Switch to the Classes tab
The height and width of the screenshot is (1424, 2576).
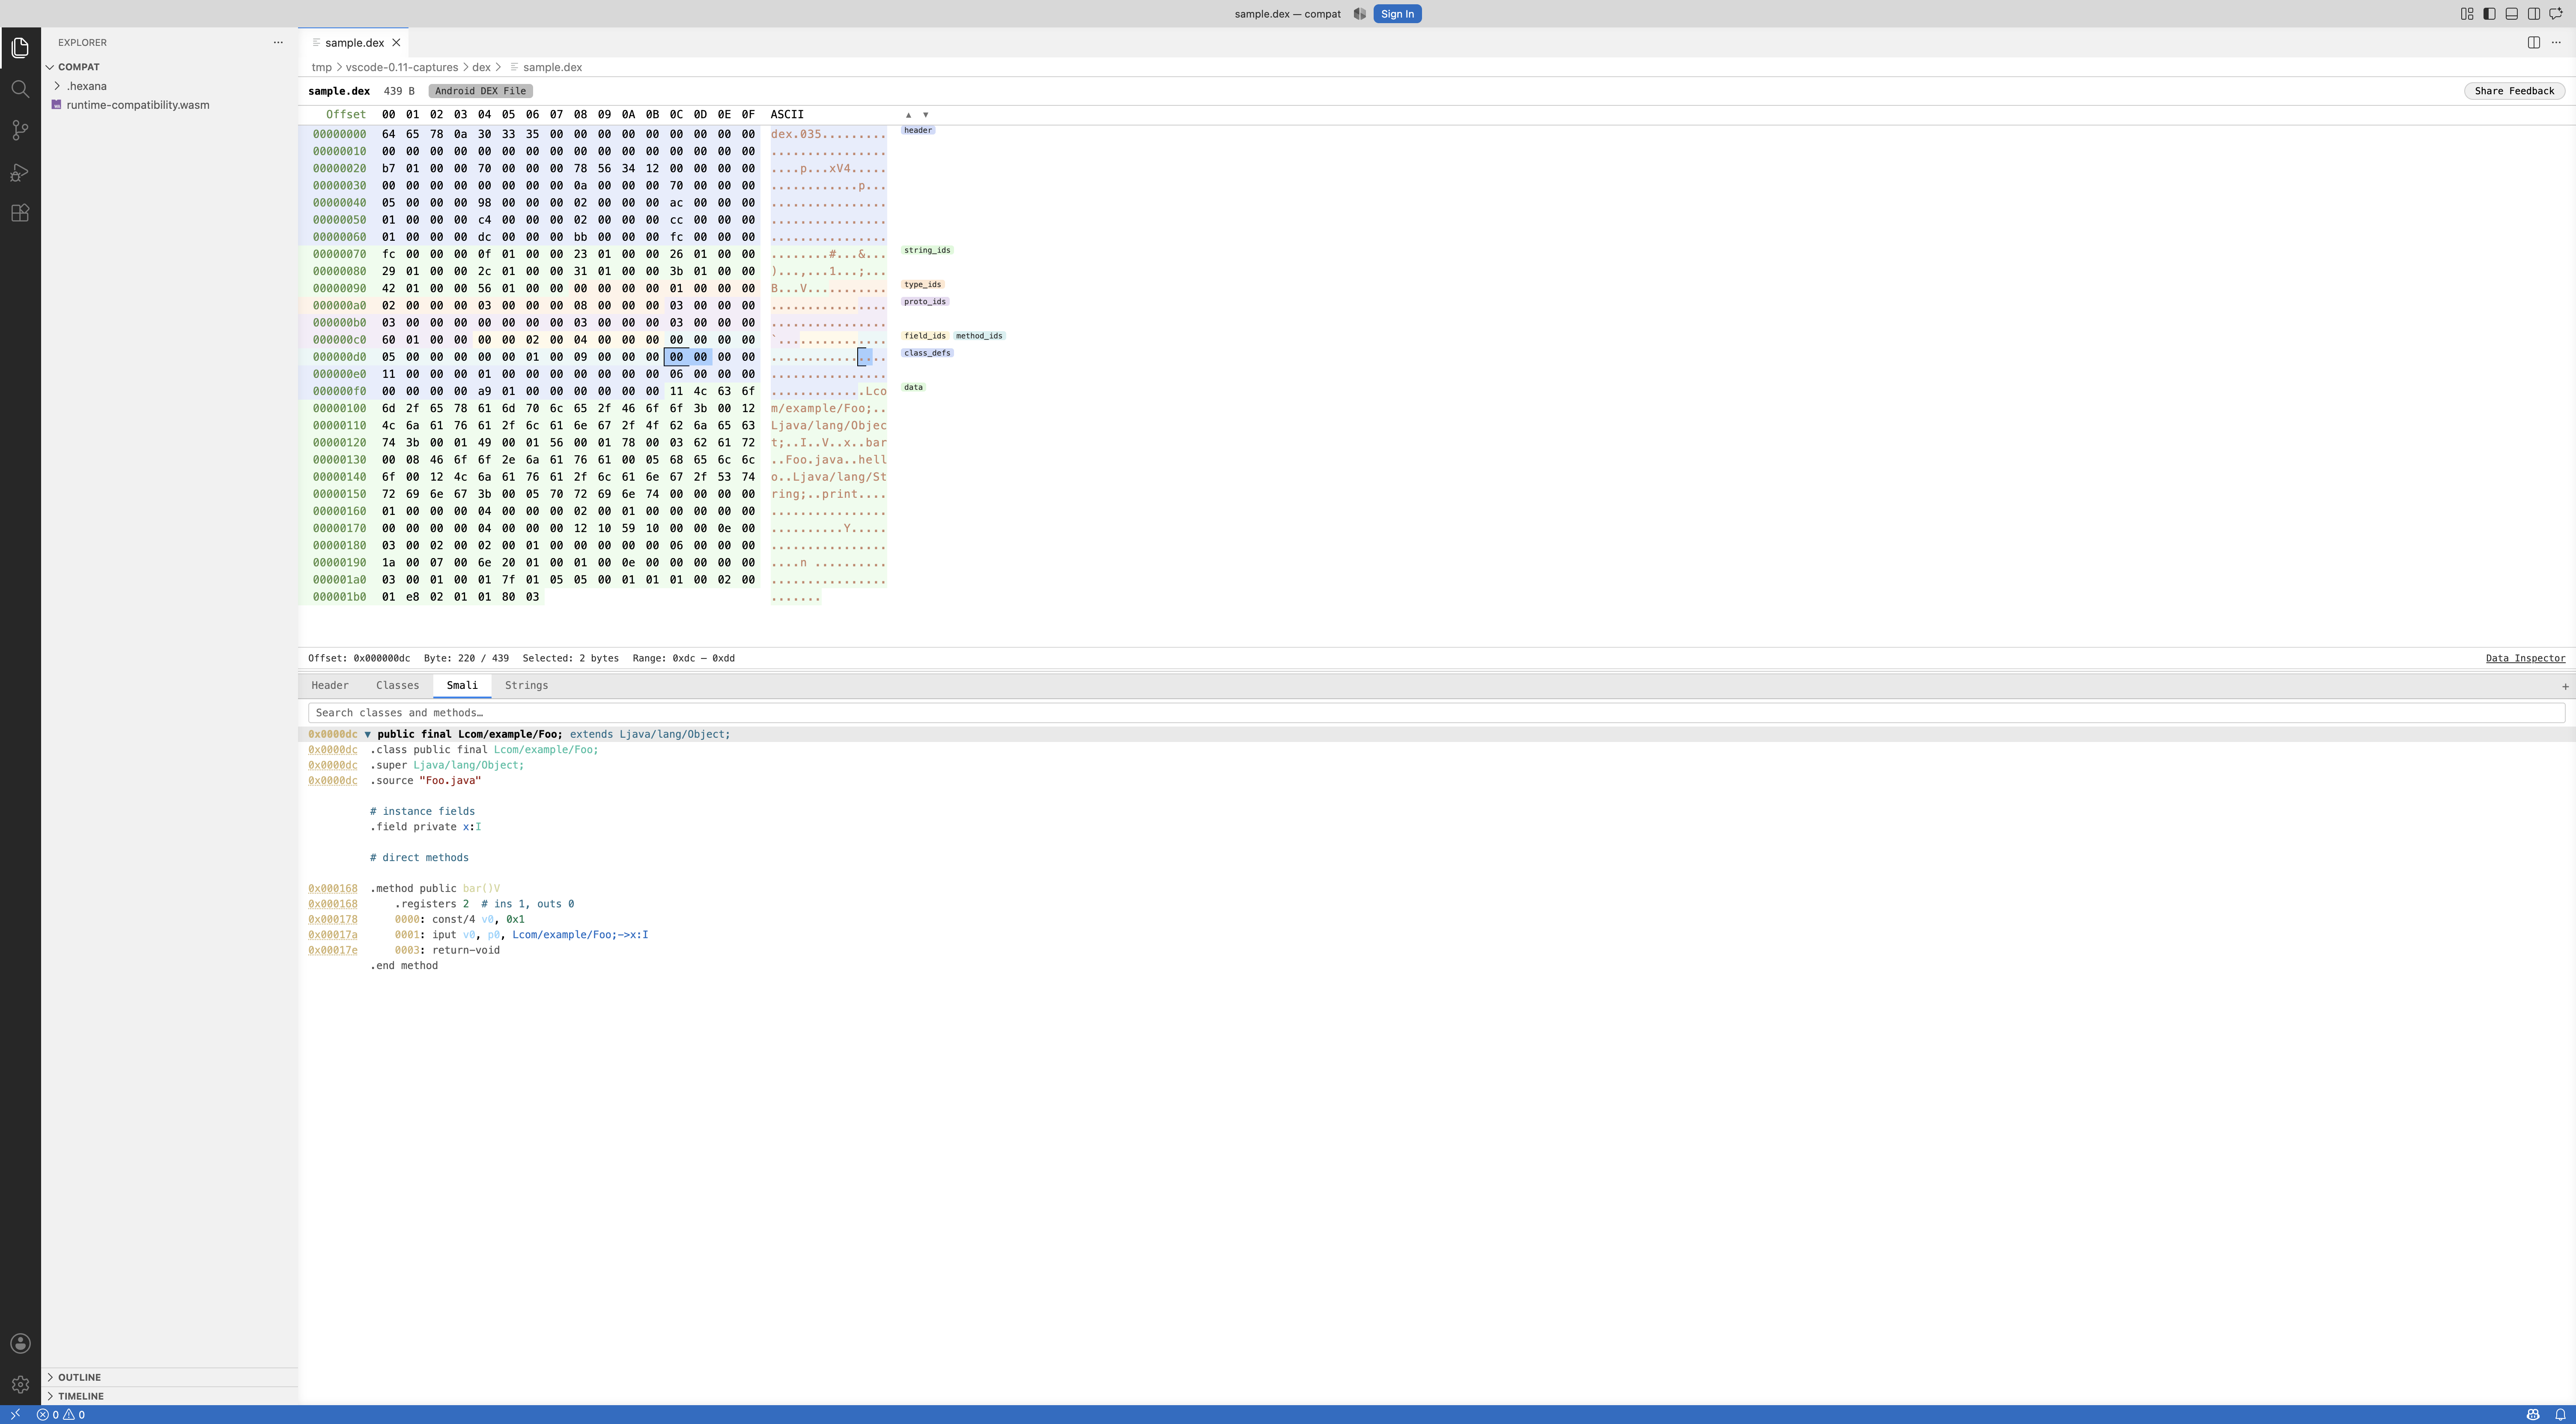click(x=397, y=685)
